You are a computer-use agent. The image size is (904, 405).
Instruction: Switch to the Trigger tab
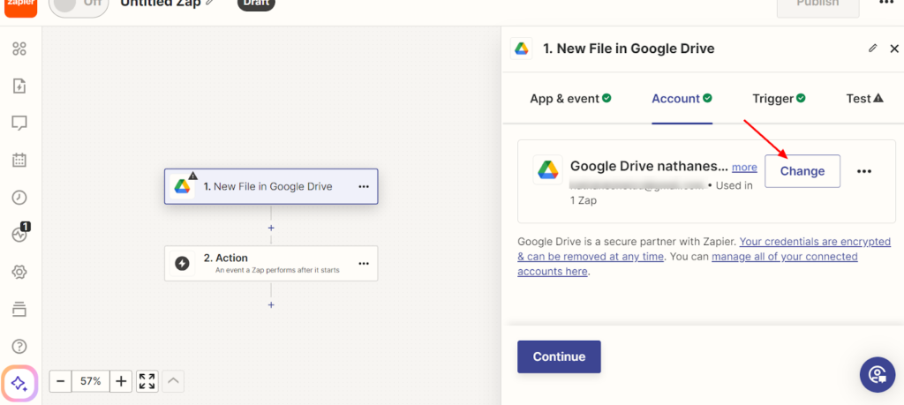point(779,99)
